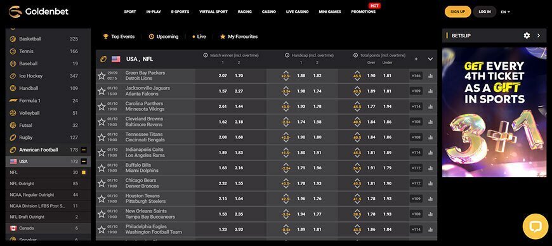Favourite the Tennessee Titans match star
Screen dimensions: 552x246
[x=102, y=137]
